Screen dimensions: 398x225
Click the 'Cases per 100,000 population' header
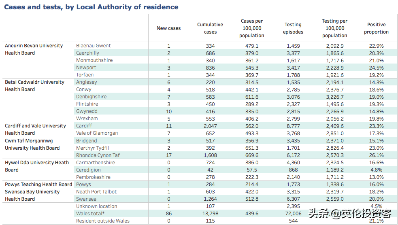point(251,28)
